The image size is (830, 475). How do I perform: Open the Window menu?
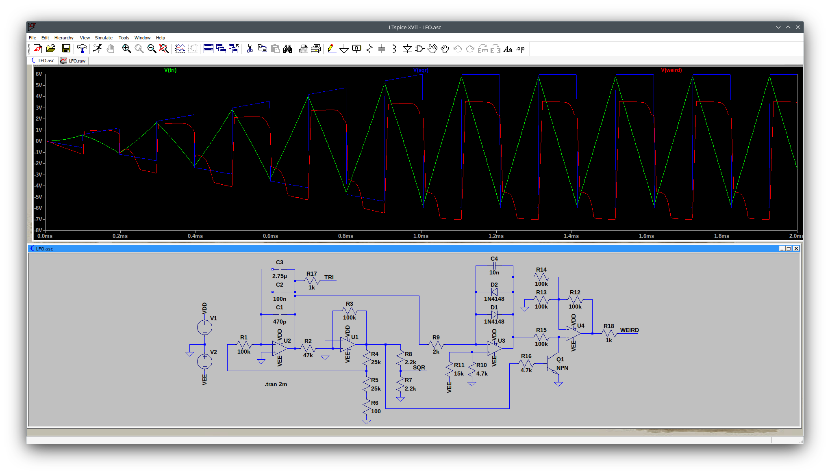click(142, 38)
